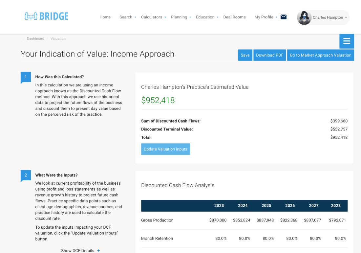Click Update Valuation Inputs button
The height and width of the screenshot is (253, 361).
pos(165,149)
